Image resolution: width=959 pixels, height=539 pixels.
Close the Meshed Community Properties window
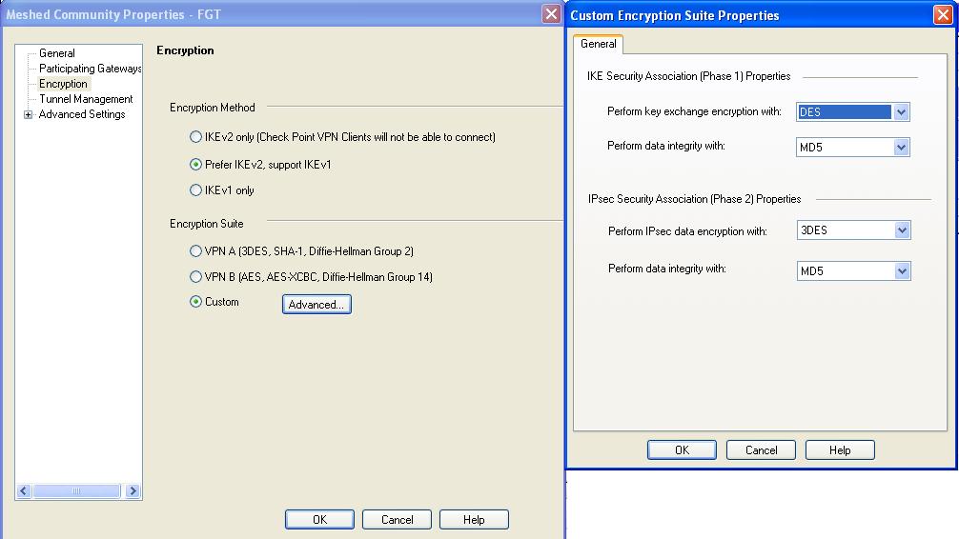[x=551, y=14]
